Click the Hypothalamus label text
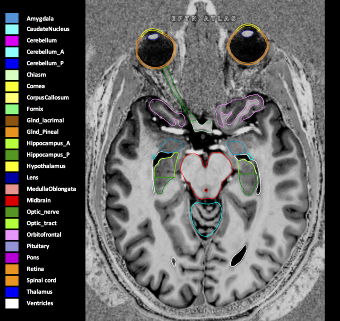Screen dimensions: 340x321 coord(46,166)
